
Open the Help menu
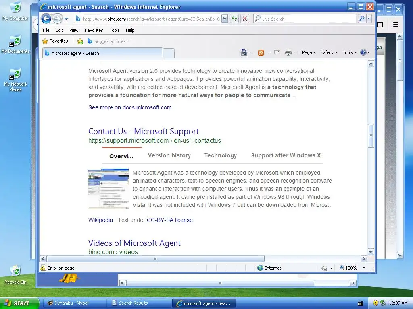tap(130, 30)
